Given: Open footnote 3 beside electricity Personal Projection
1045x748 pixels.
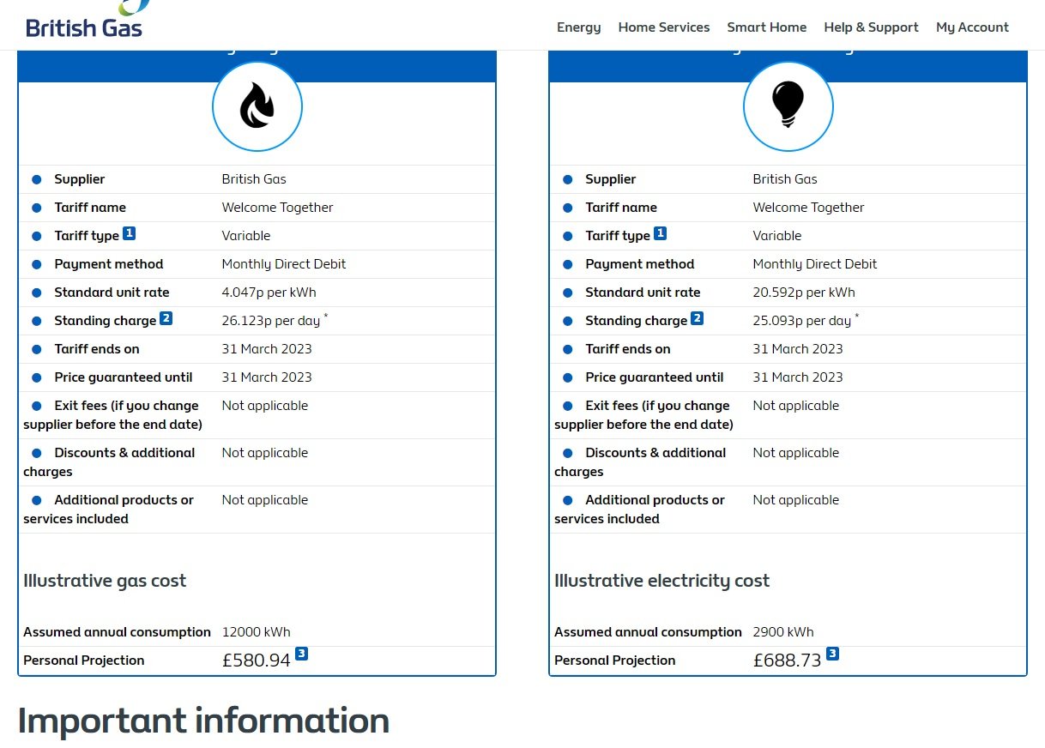Looking at the screenshot, I should [832, 654].
